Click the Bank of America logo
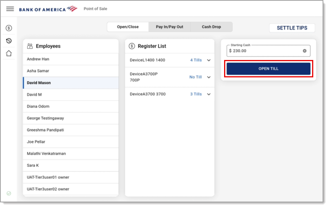 (48, 9)
